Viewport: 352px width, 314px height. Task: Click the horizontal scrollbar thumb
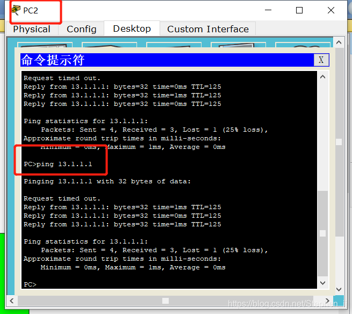[166, 301]
